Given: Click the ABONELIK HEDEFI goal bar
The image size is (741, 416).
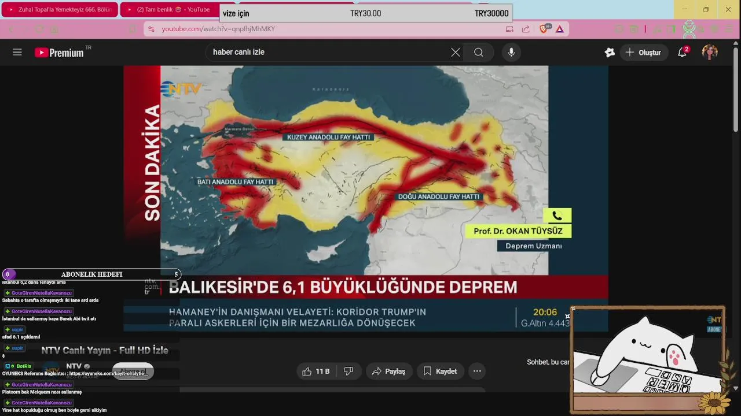Looking at the screenshot, I should (92, 274).
